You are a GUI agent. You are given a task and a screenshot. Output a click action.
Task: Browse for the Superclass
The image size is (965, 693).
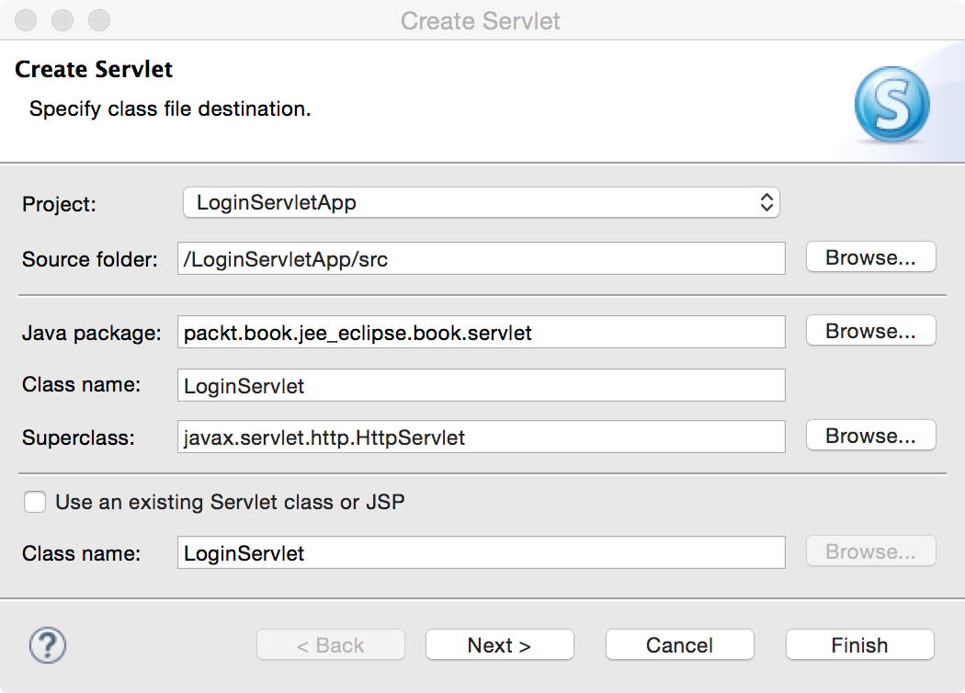(x=870, y=436)
